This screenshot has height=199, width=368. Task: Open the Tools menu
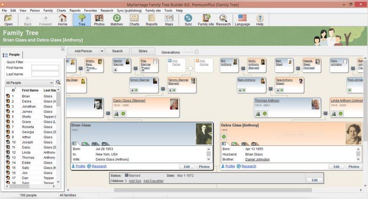pyautogui.click(x=168, y=10)
